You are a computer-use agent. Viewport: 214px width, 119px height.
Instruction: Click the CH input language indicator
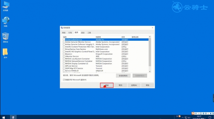click(177, 116)
